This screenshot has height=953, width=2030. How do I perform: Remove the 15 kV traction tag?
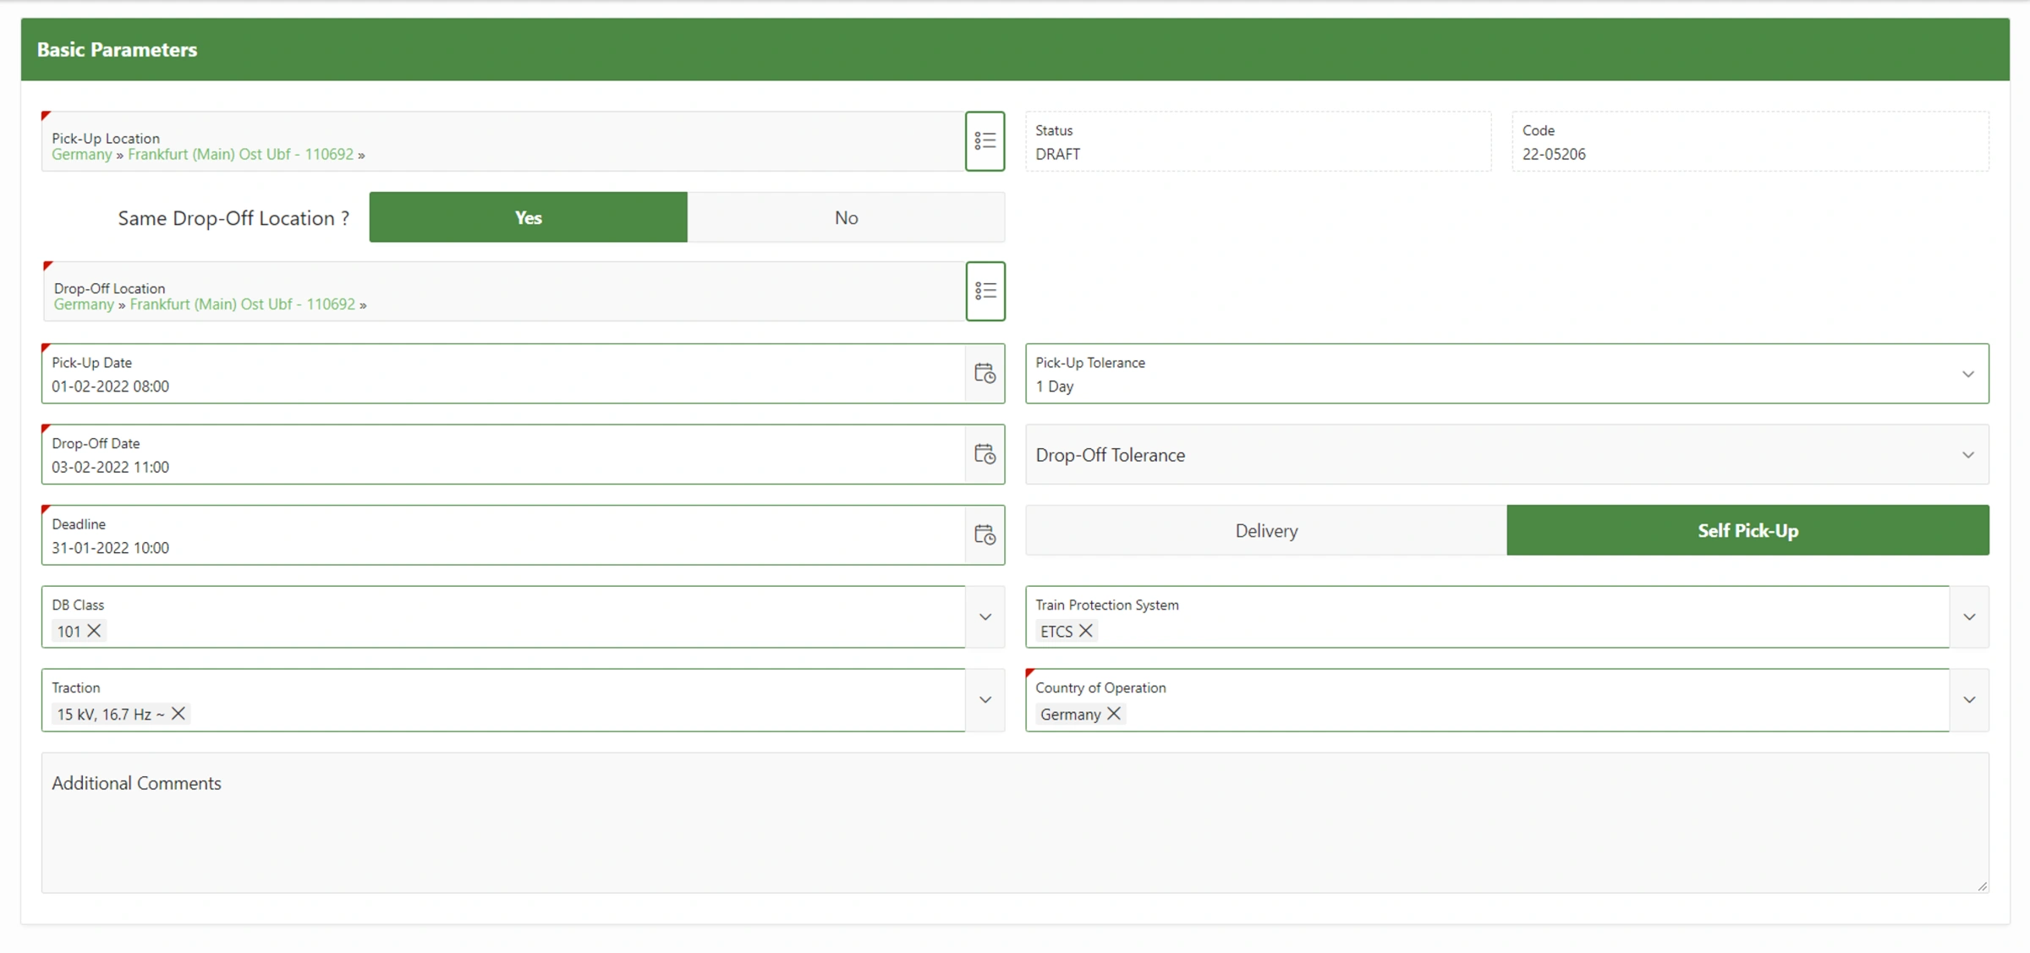[178, 714]
